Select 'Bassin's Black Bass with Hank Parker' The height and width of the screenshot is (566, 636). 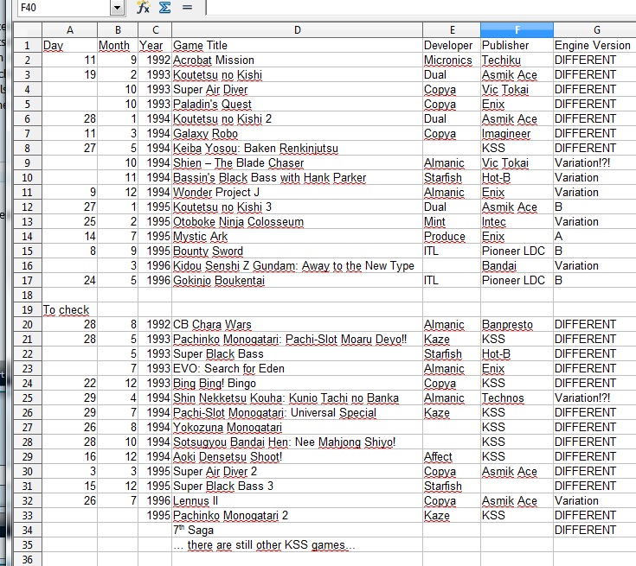click(x=298, y=177)
